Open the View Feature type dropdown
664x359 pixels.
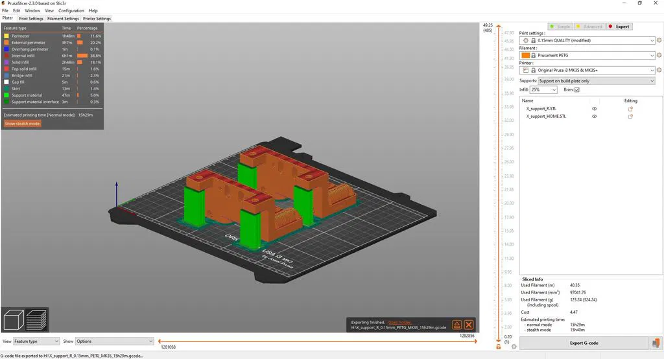pyautogui.click(x=36, y=342)
